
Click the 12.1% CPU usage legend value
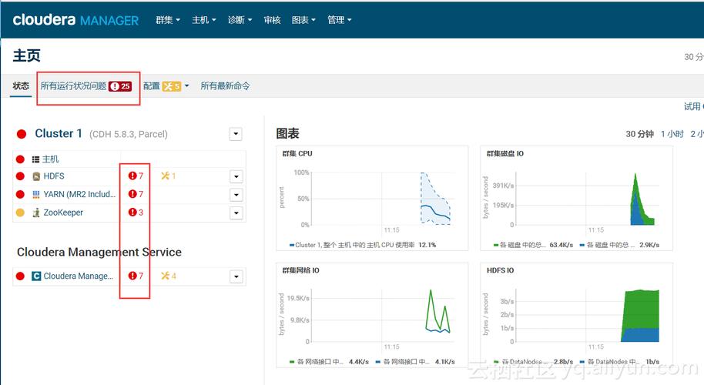(427, 245)
